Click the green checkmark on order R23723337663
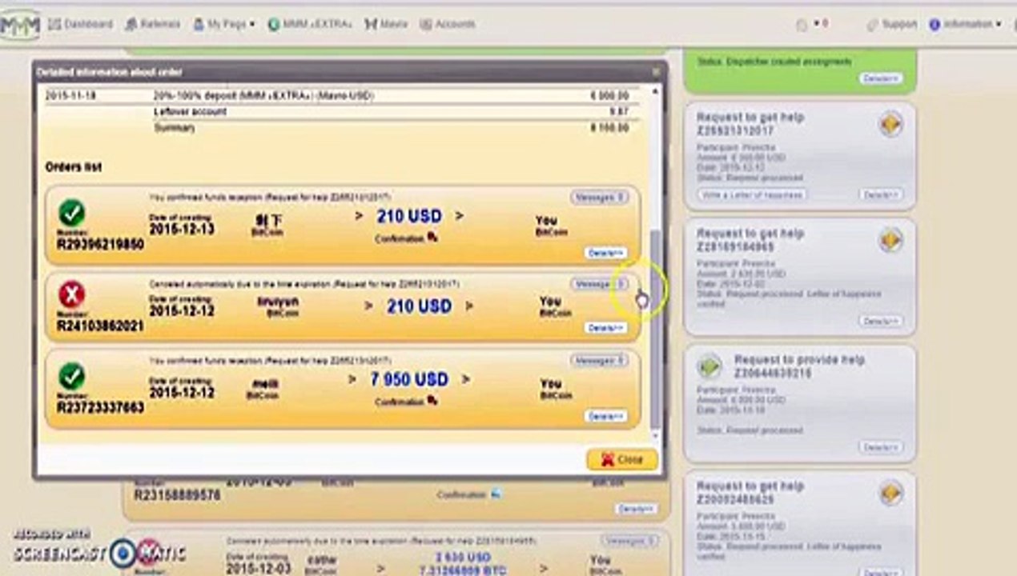 71,375
